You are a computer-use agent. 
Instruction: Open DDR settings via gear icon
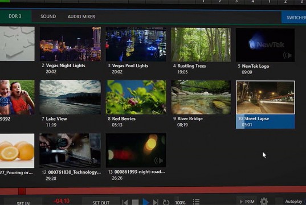click(264, 201)
